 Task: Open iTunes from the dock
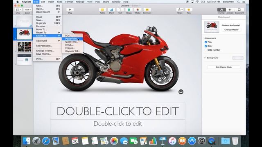point(172,141)
